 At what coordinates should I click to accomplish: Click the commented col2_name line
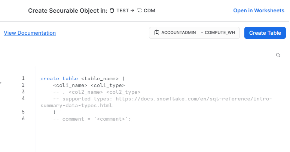click(x=97, y=92)
